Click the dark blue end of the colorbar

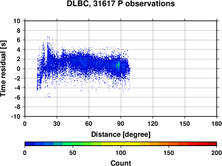pyautogui.click(x=30, y=144)
